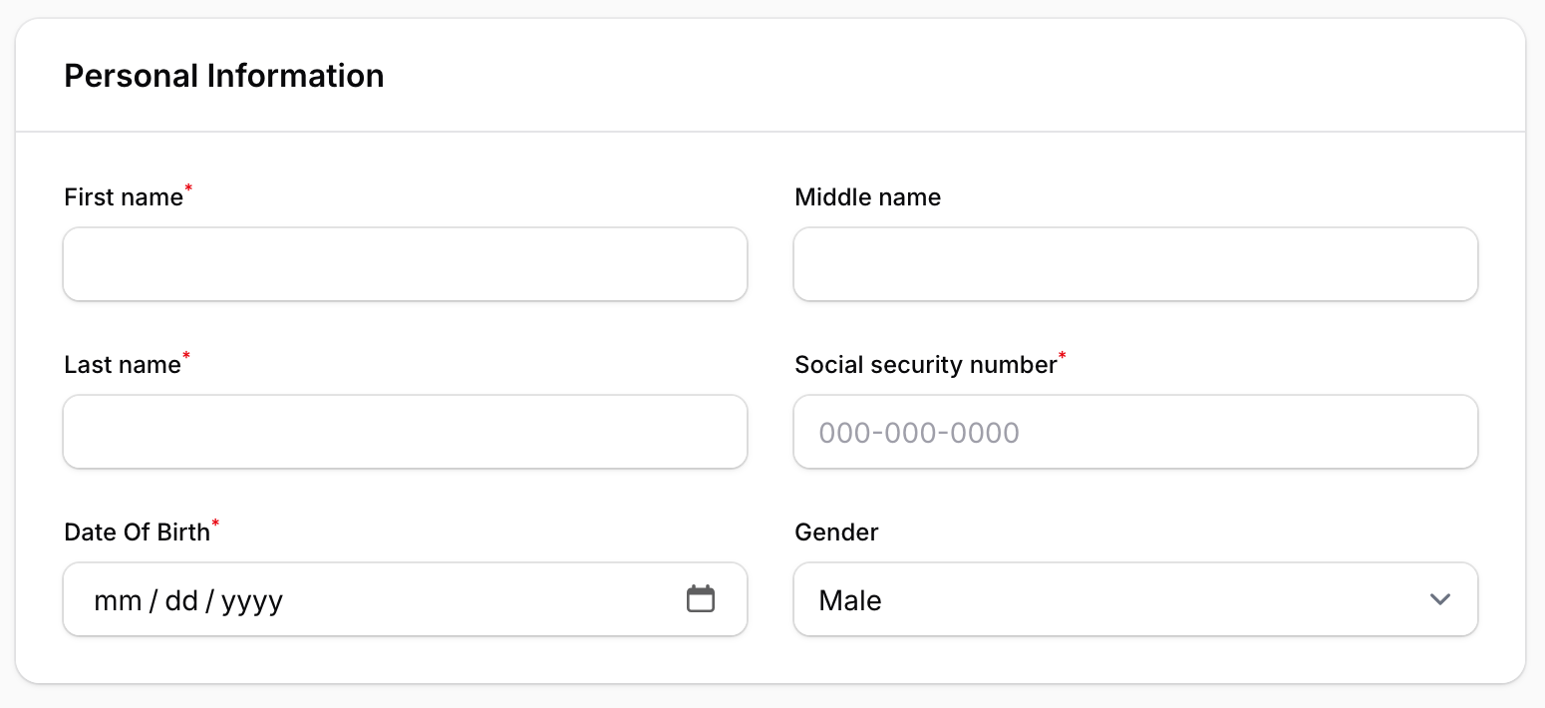Click the Male option text

(850, 601)
